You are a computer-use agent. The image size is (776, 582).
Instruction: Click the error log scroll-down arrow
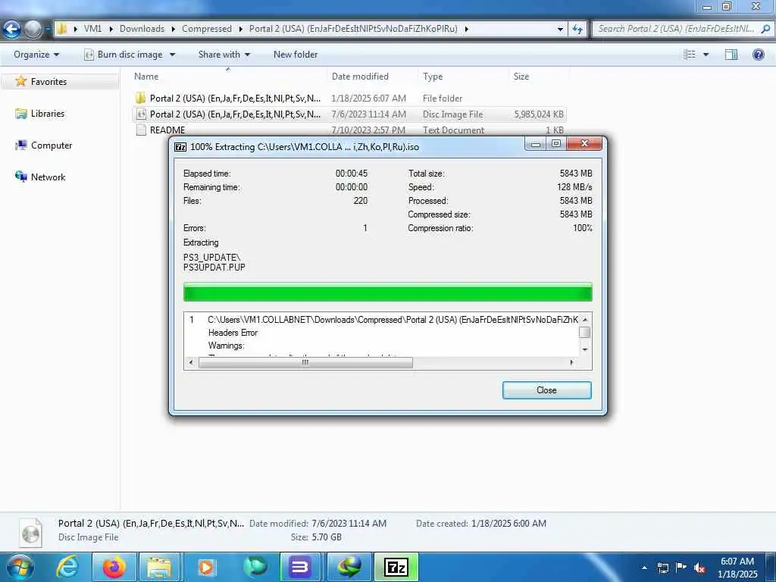(x=585, y=349)
